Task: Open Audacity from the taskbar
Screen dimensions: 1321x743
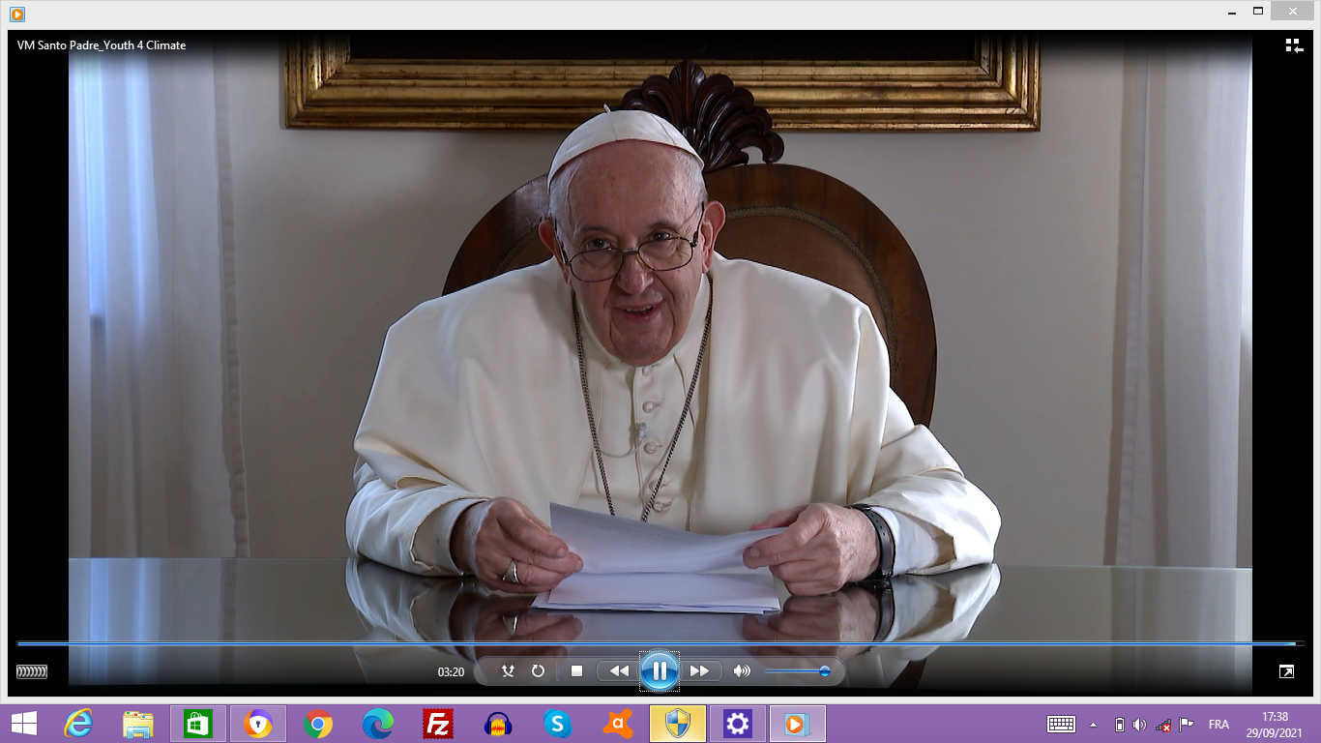Action: click(497, 724)
